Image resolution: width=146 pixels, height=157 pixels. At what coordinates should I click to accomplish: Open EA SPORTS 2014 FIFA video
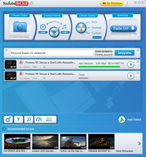point(17,141)
